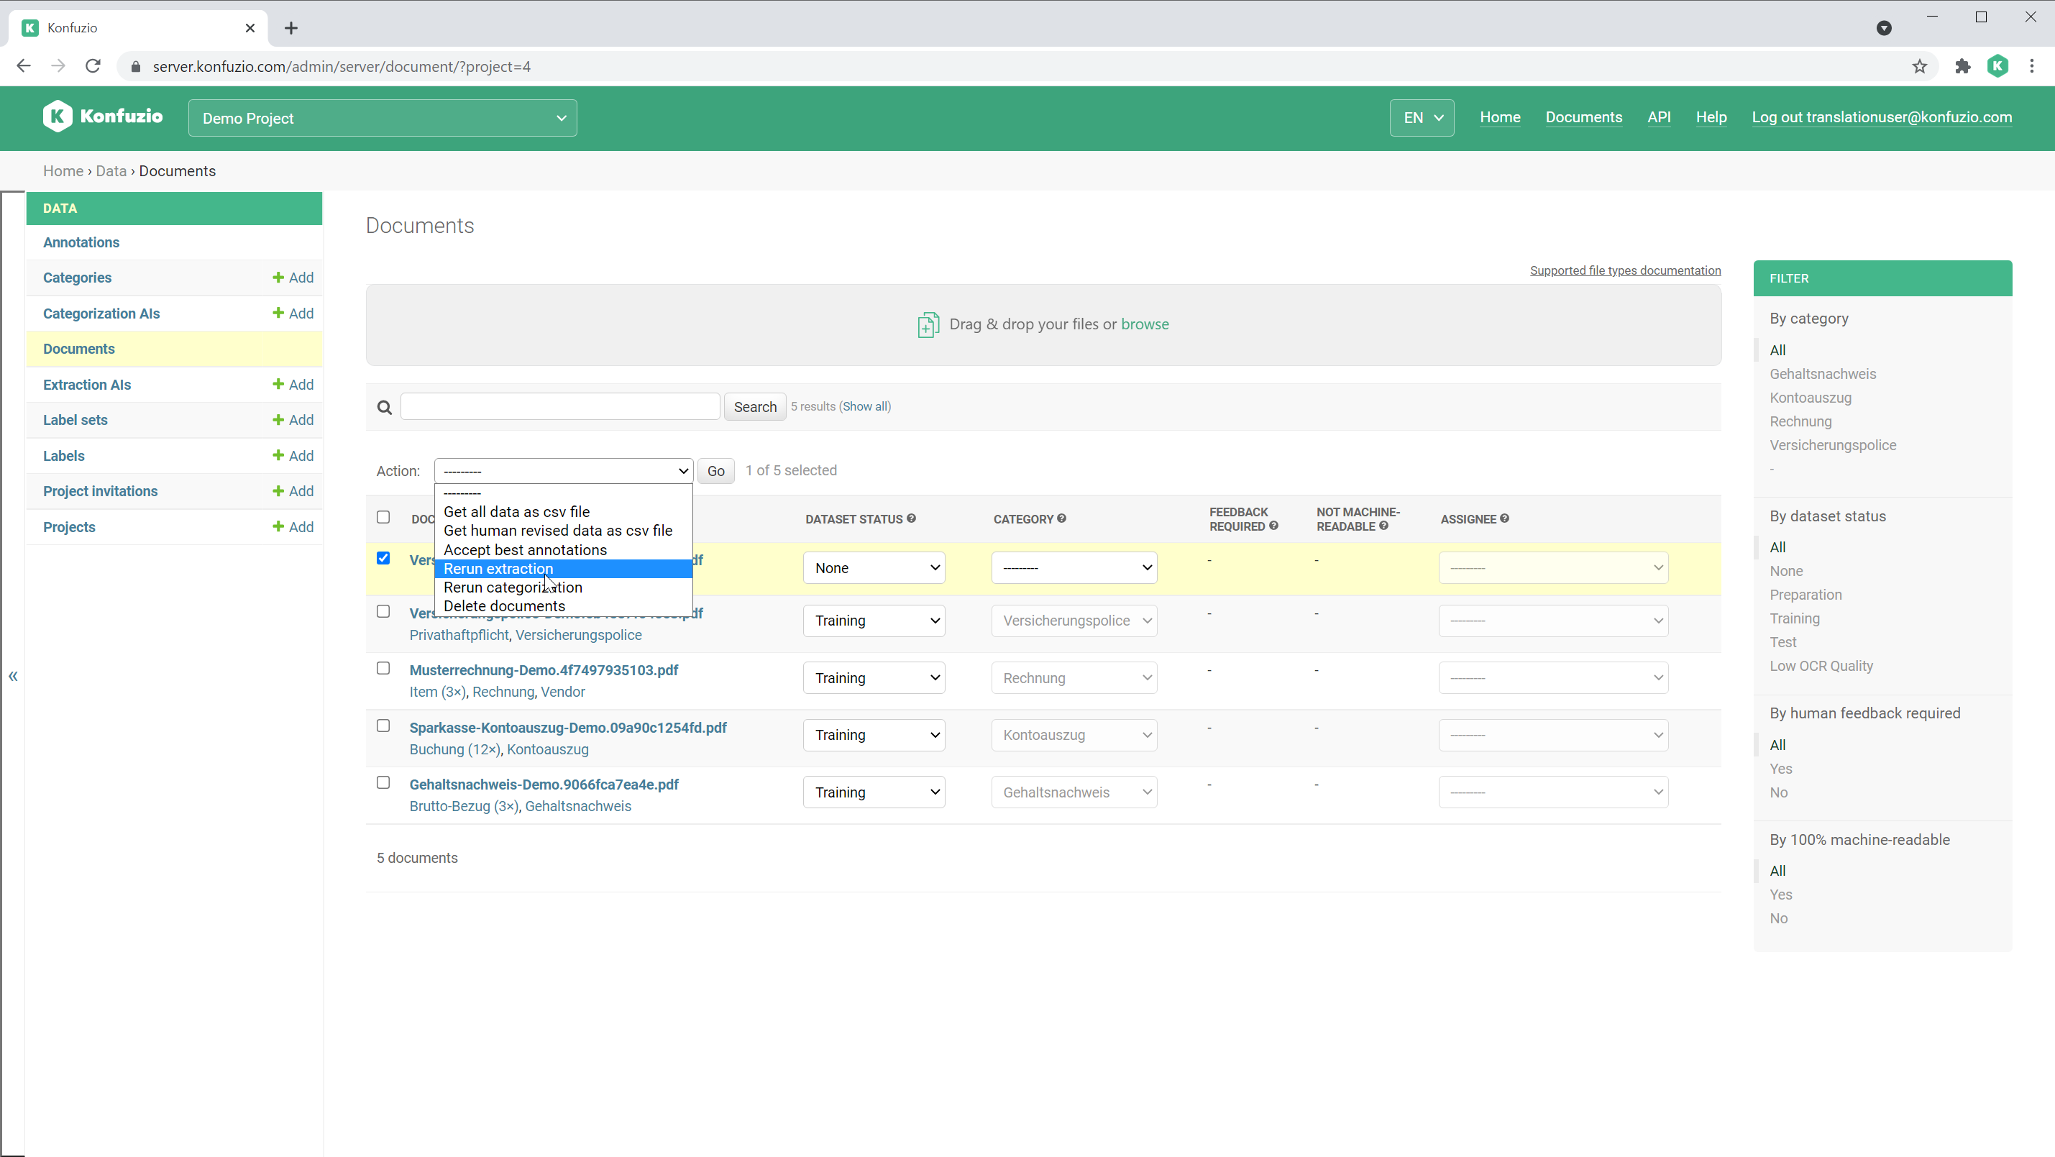Image resolution: width=2055 pixels, height=1157 pixels.
Task: Open Musterrechnung dataset status Training dropdown
Action: point(874,677)
